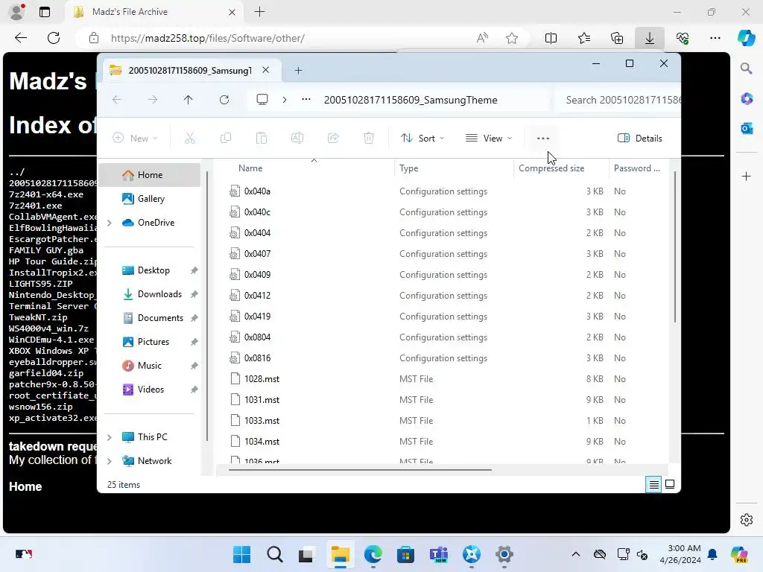Click the Paste clipboard icon in Explorer

click(x=262, y=138)
